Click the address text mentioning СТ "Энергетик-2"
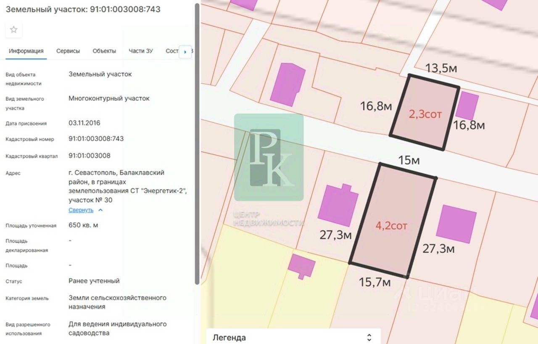 128,186
